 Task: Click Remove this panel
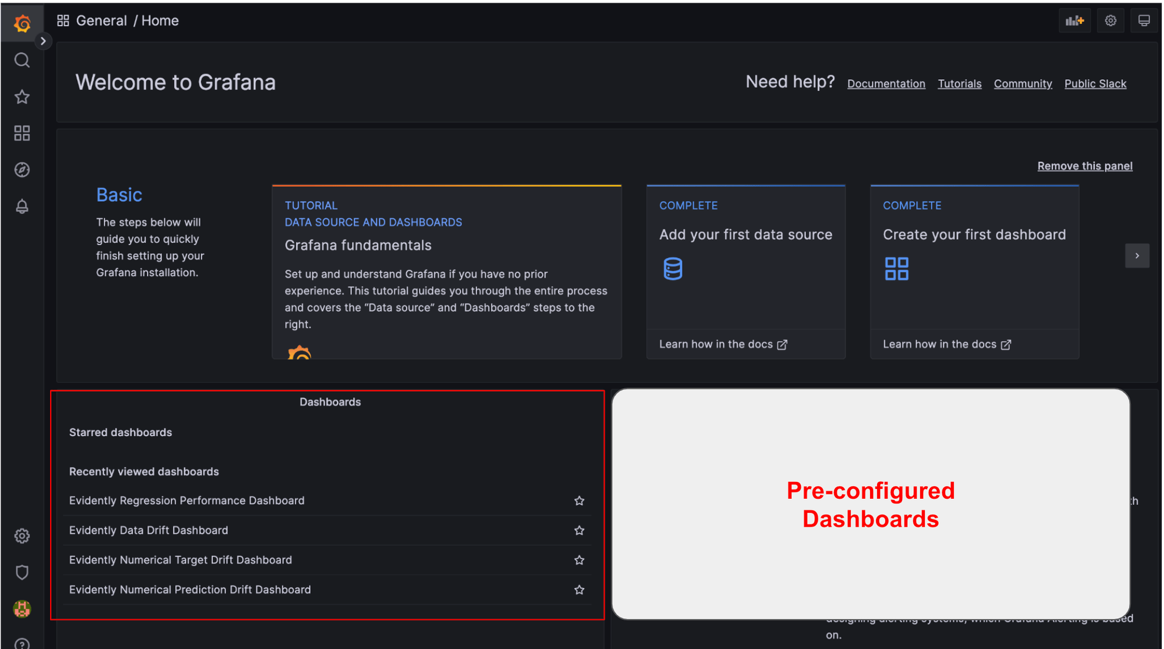pos(1084,166)
